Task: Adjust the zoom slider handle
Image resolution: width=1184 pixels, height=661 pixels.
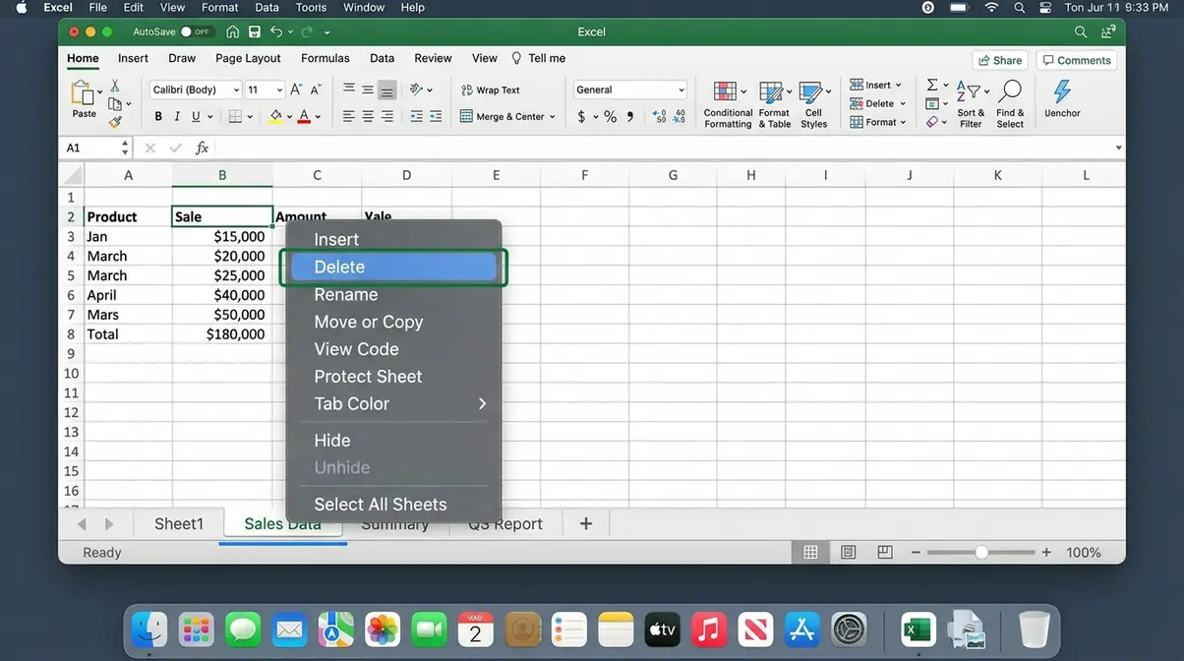Action: [x=981, y=553]
